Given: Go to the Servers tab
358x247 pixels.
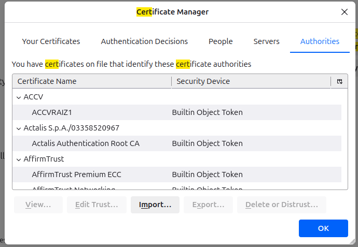Looking at the screenshot, I should click(x=266, y=41).
